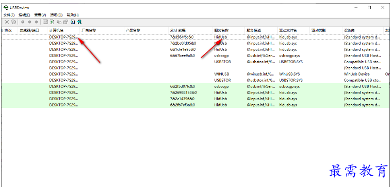The image size is (392, 187).
Task: Open the 编辑(E) menu
Action: pyautogui.click(x=24, y=15)
